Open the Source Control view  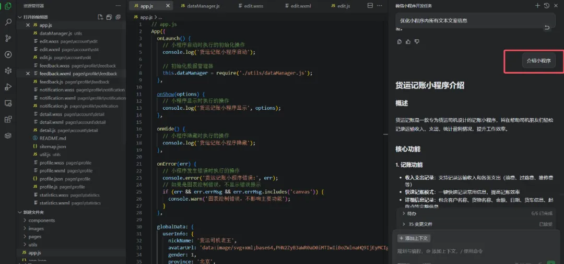tap(8, 39)
